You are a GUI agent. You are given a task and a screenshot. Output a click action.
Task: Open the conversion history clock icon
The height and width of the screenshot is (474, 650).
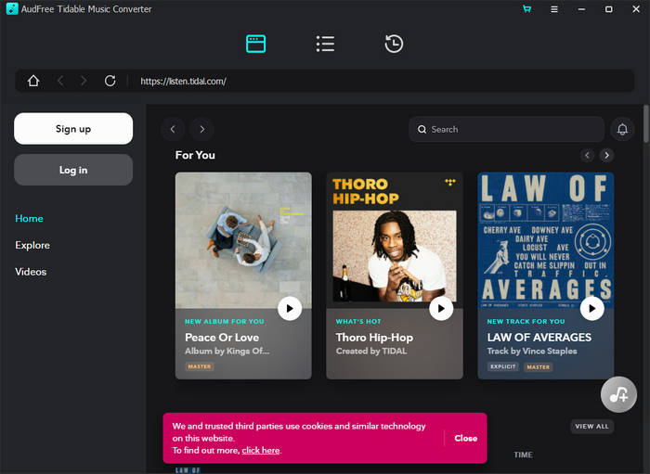point(394,44)
